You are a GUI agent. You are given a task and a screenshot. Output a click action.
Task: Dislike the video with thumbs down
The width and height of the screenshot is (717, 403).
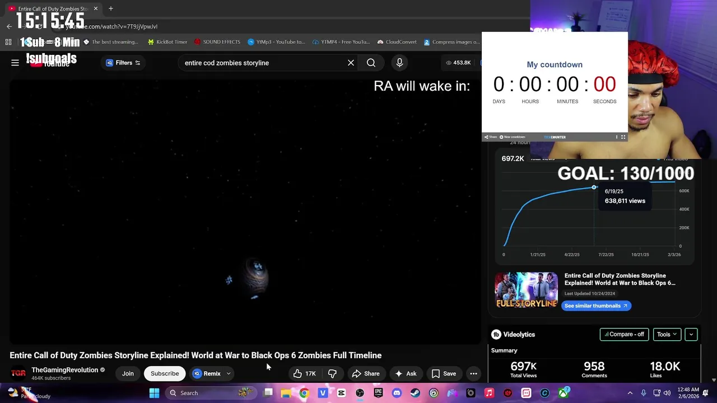click(332, 373)
